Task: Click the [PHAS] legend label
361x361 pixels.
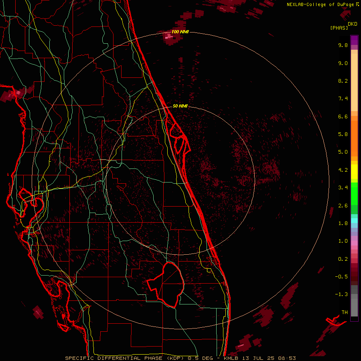Action: pyautogui.click(x=339, y=28)
